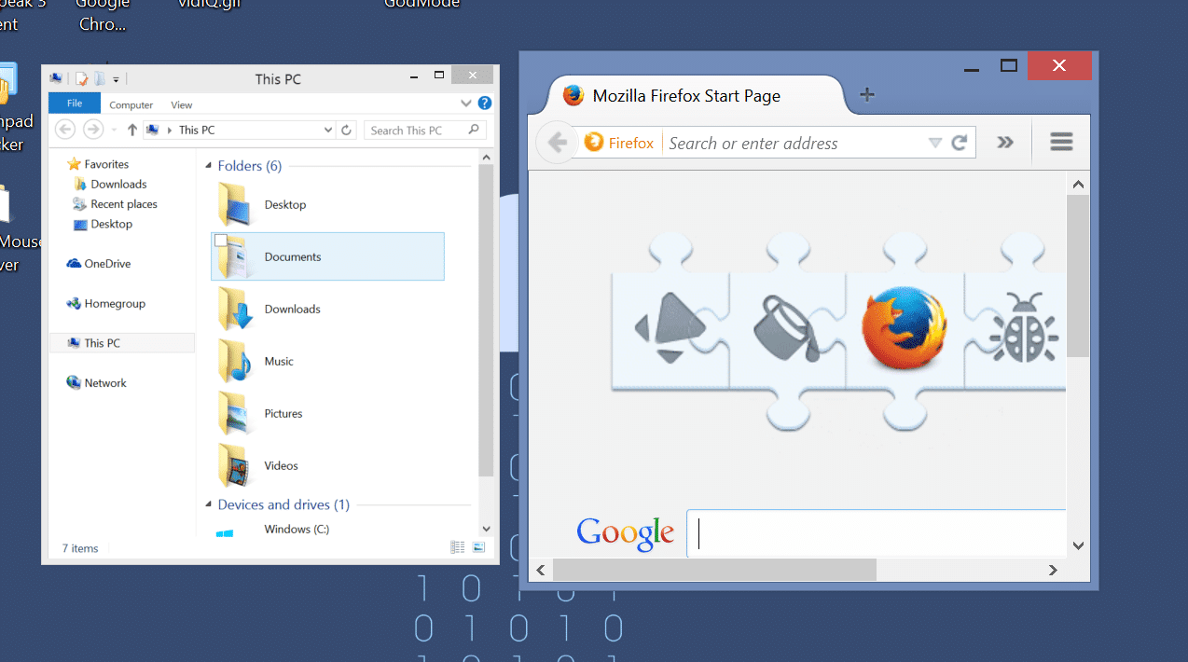Open Firefox address bar history dropdown
Image resolution: width=1188 pixels, height=662 pixels.
click(935, 143)
